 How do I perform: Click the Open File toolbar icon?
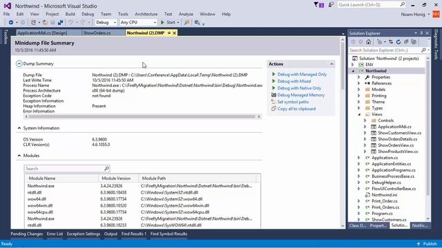(x=45, y=23)
